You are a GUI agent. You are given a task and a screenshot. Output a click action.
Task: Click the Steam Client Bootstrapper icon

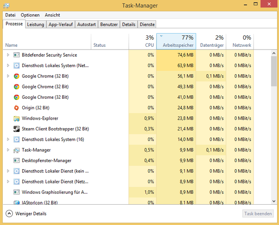click(x=17, y=129)
